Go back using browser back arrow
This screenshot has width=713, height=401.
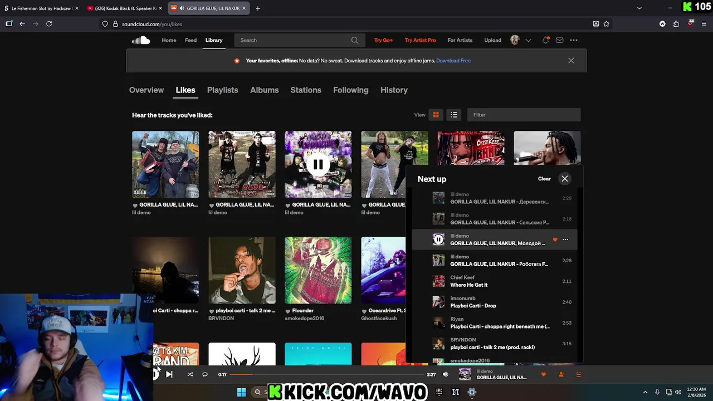tap(22, 24)
